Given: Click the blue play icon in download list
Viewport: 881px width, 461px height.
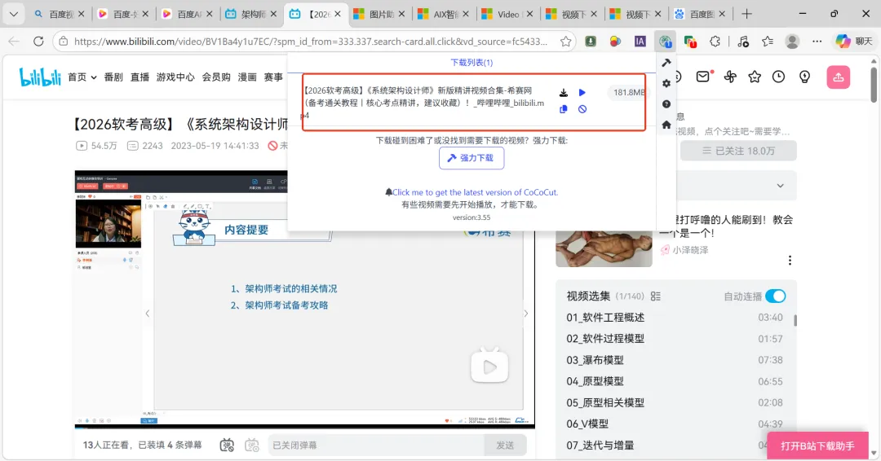Looking at the screenshot, I should pyautogui.click(x=582, y=93).
